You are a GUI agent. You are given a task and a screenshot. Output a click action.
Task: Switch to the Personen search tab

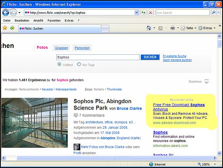coord(82,48)
